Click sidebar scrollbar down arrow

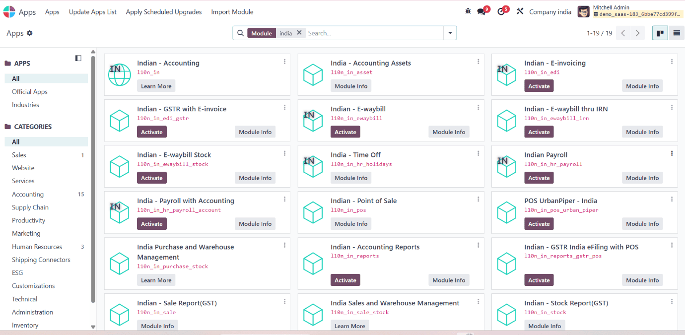click(x=93, y=327)
